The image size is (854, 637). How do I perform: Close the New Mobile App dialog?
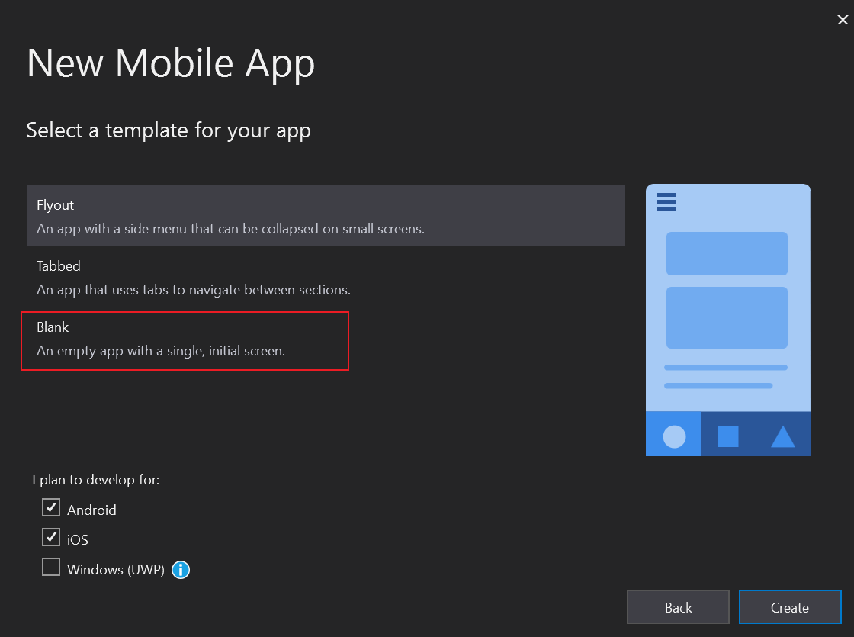point(843,20)
